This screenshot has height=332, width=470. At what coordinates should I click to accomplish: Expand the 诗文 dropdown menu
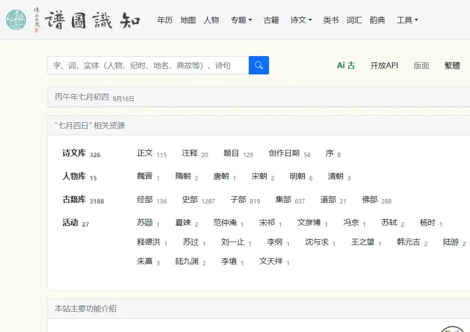coord(301,20)
